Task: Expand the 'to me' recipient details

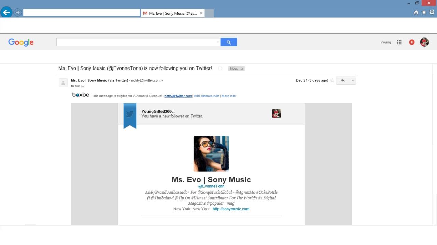Action: click(x=83, y=86)
